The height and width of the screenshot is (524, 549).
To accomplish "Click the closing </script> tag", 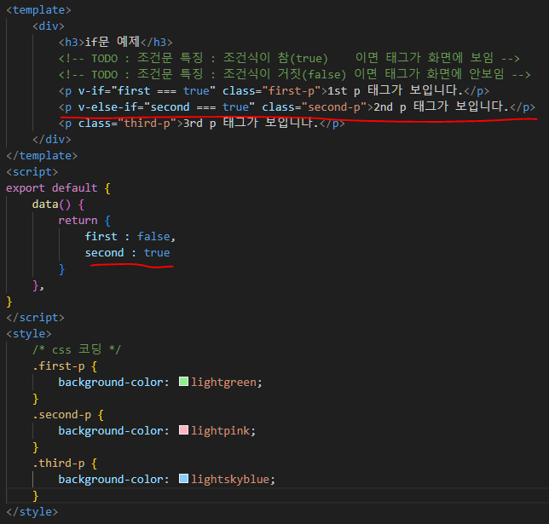I will click(35, 318).
